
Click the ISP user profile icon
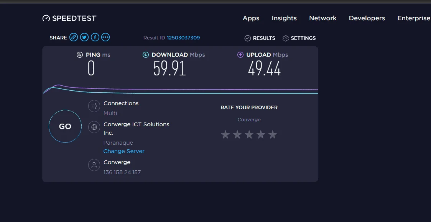pos(94,165)
